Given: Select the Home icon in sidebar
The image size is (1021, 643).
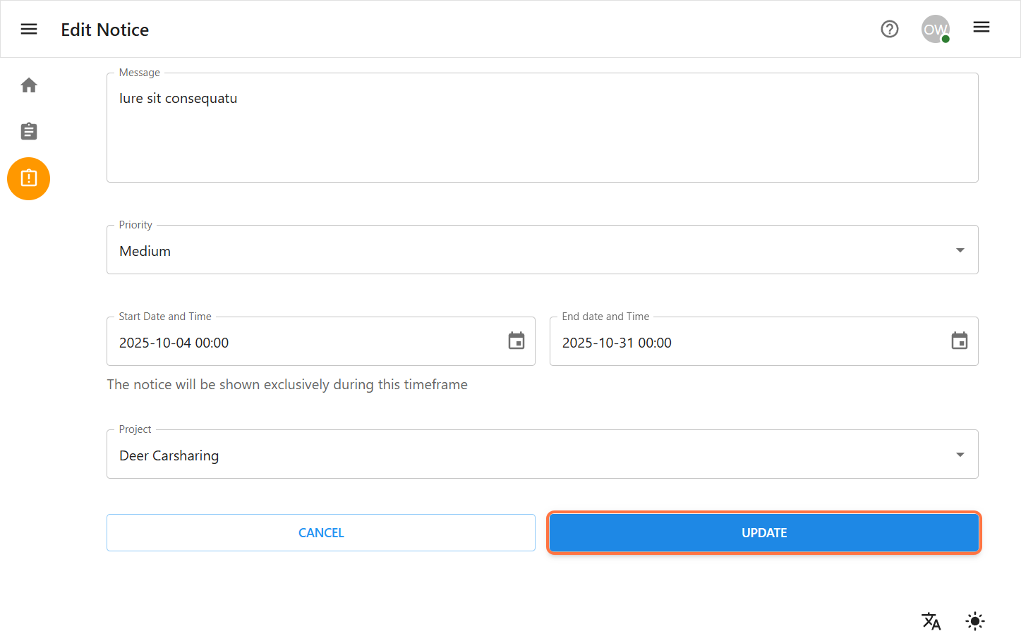Looking at the screenshot, I should pos(28,85).
